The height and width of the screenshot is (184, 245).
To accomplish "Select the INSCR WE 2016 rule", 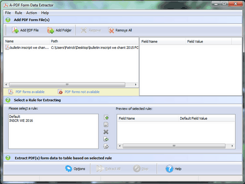I will click(21, 121).
